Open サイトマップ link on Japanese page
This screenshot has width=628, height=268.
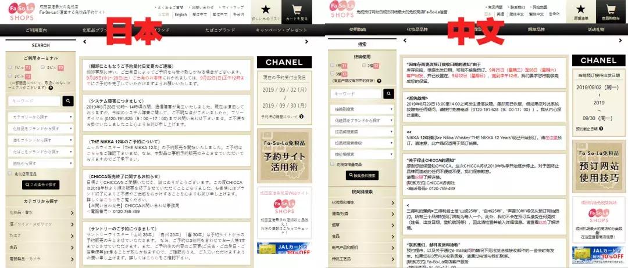(232, 7)
